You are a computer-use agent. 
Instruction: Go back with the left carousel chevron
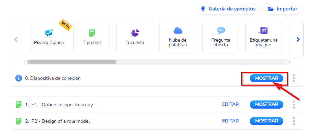(16, 40)
